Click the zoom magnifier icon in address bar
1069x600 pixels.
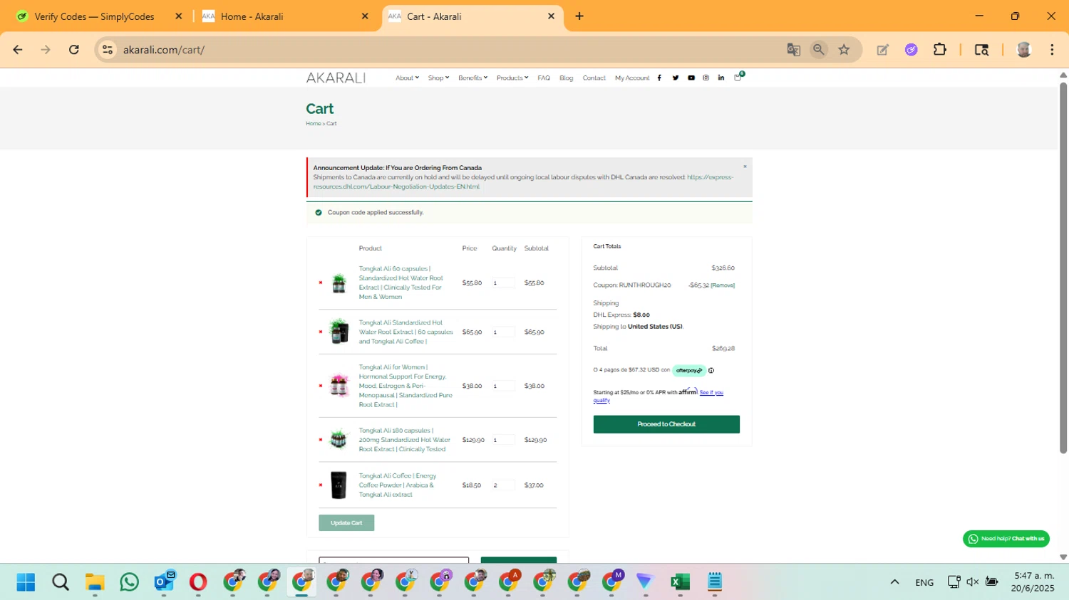tap(819, 50)
